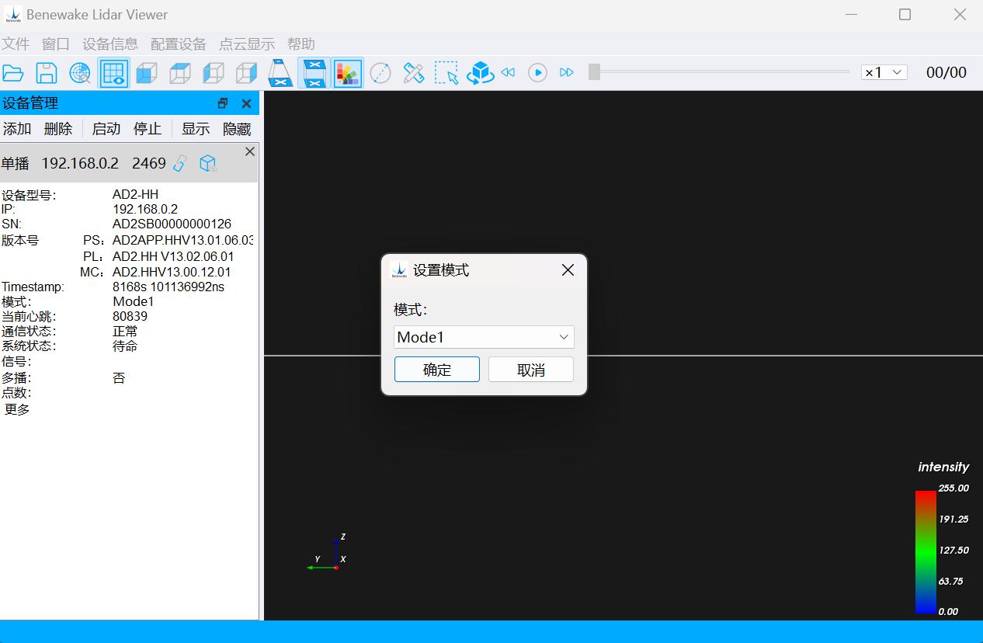
Task: Click the fast-forward playback button
Action: click(567, 72)
